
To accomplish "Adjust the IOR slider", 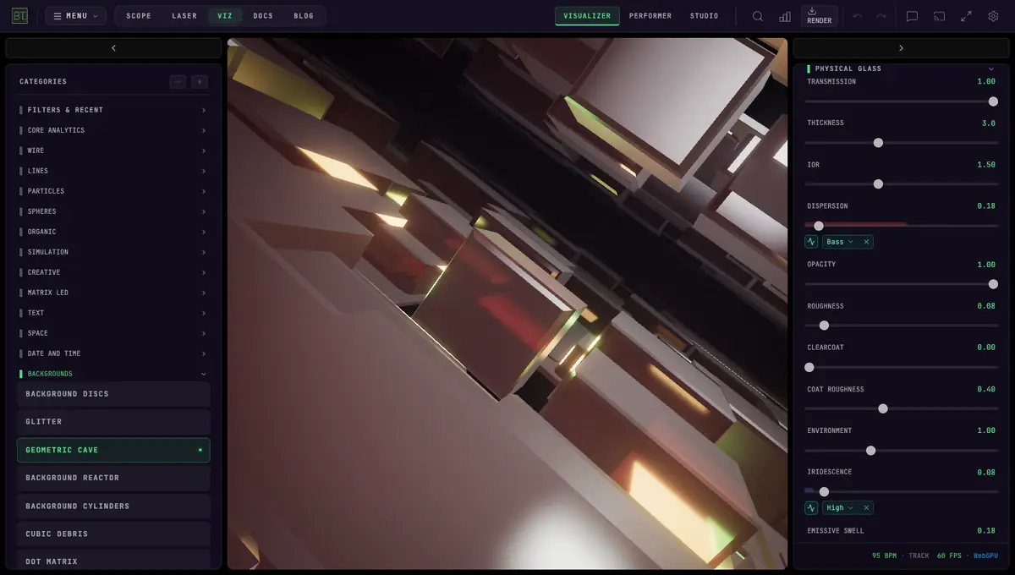I will [x=901, y=184].
